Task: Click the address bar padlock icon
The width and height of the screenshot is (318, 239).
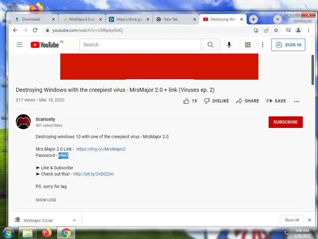Action: tap(48, 30)
